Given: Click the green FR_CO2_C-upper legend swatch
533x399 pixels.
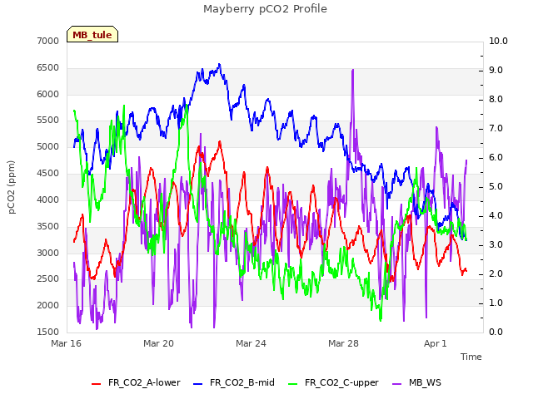Looking at the screenshot, I should 292,384.
